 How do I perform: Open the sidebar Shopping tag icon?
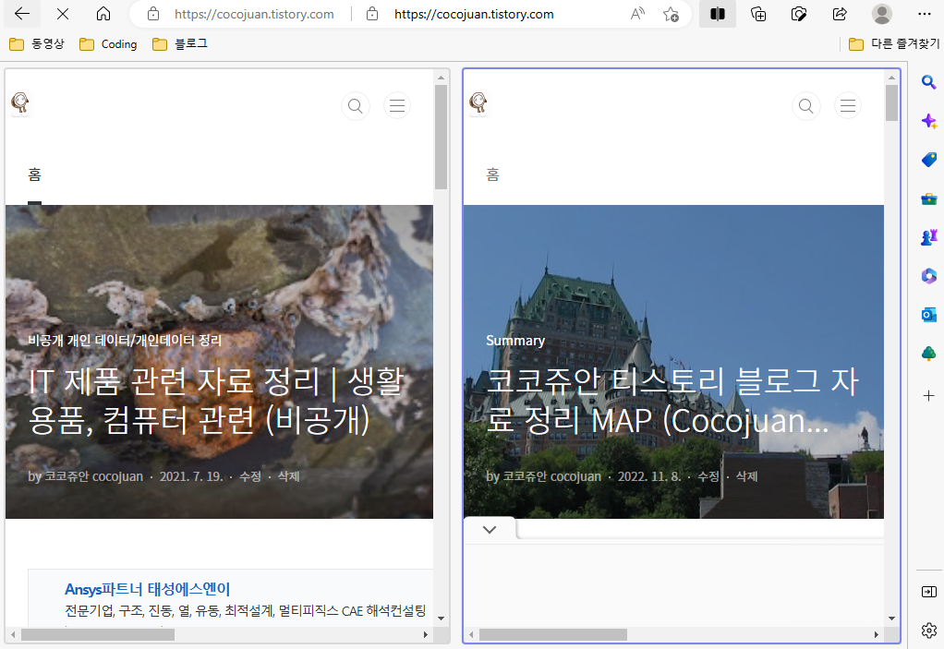click(x=929, y=160)
